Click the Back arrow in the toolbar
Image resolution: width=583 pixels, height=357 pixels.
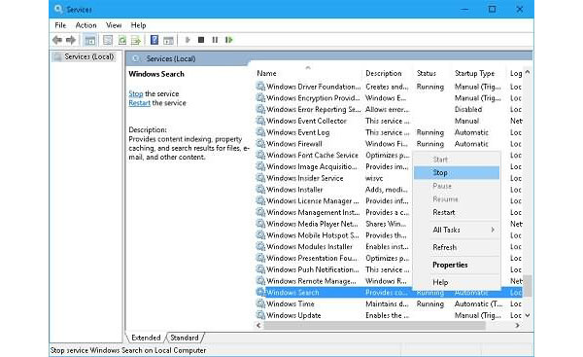[57, 40]
